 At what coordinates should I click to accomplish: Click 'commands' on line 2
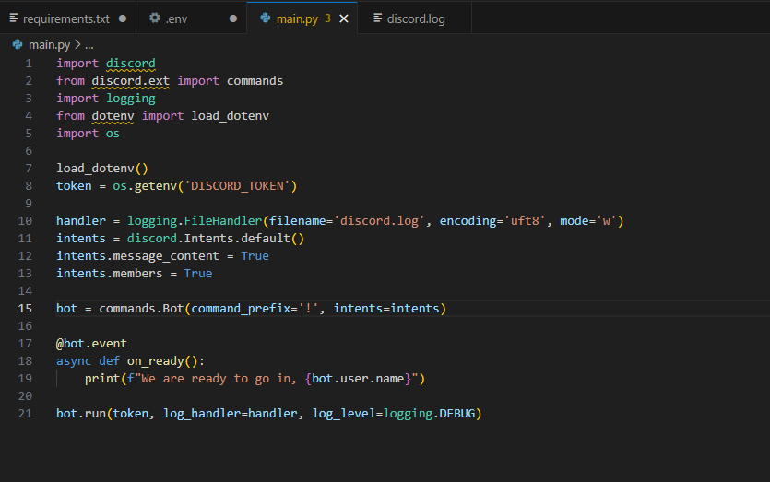255,81
